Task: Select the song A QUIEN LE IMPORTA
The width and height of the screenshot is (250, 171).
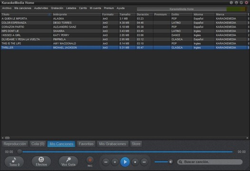Action: (14, 19)
